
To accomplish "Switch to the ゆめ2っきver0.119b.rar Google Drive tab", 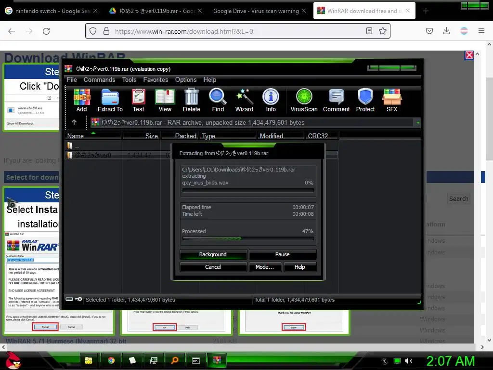I will click(156, 11).
